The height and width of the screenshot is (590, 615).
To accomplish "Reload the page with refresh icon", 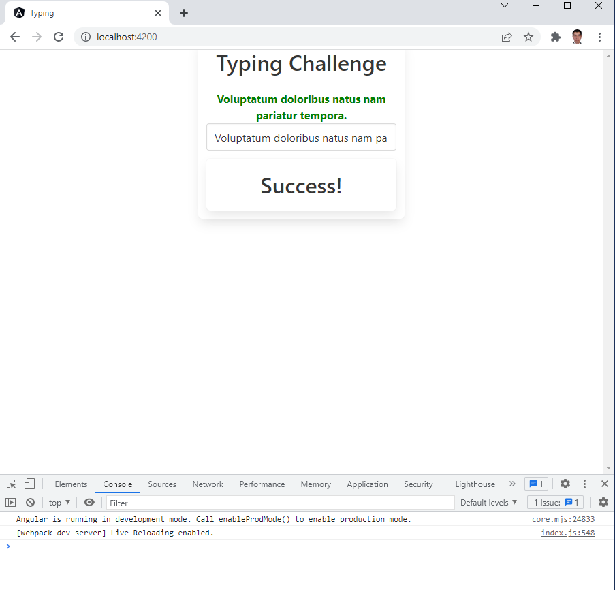I will coord(59,37).
